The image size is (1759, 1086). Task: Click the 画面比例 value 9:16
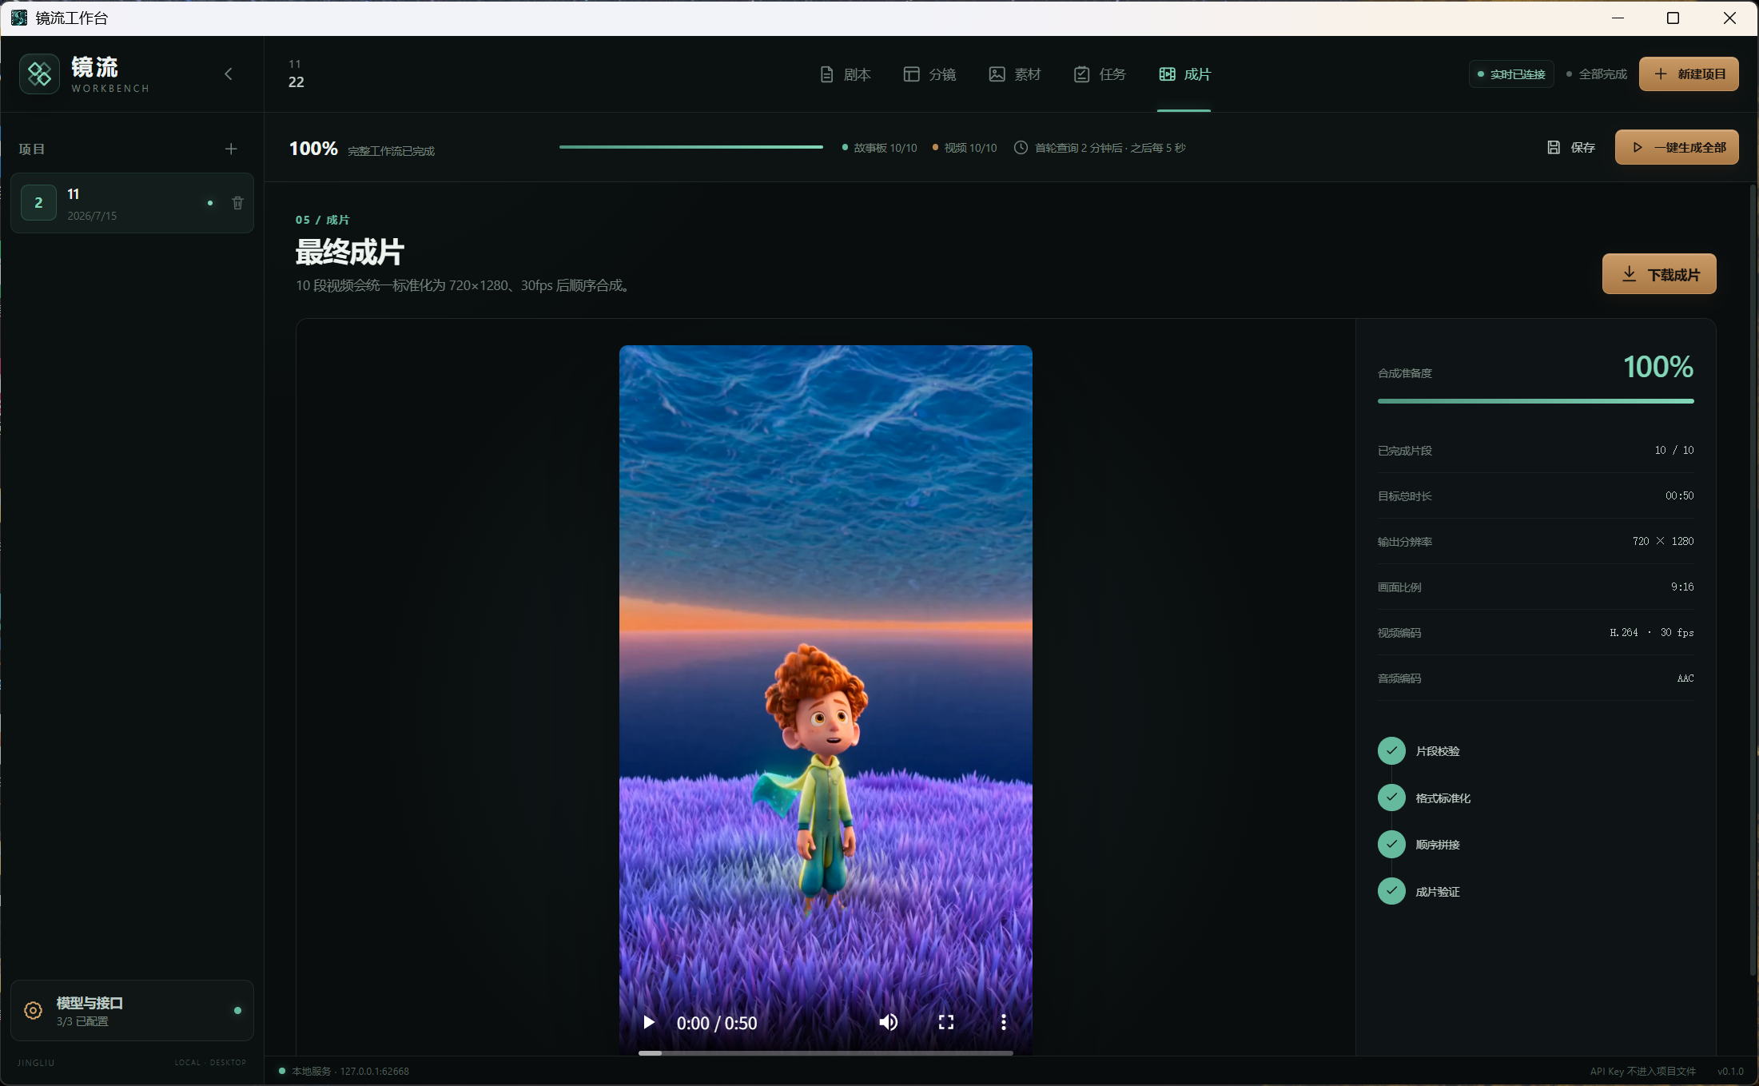tap(1682, 587)
